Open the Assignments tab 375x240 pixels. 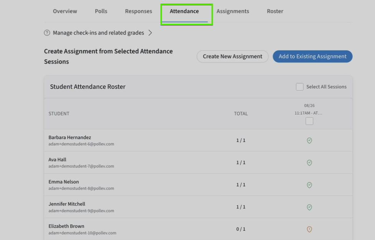tap(233, 11)
